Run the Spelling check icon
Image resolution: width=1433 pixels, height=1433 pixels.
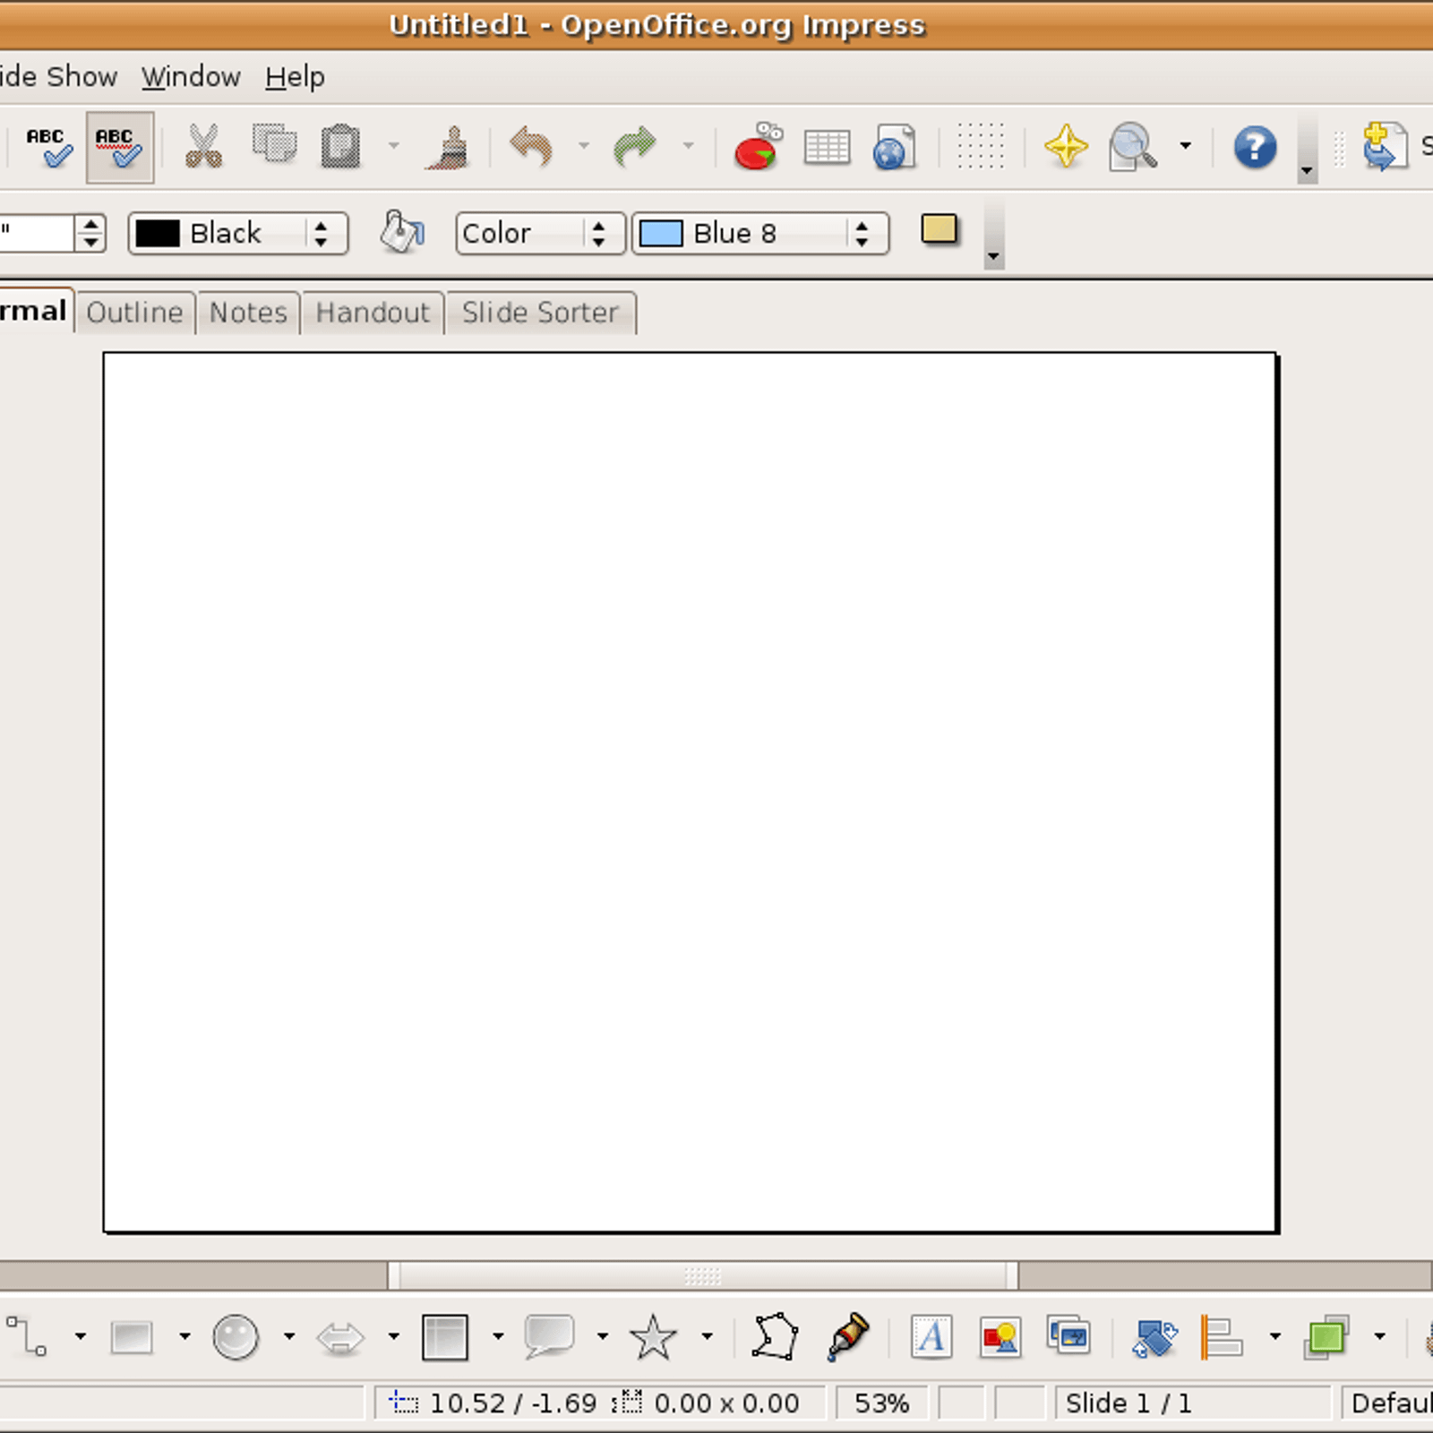[x=47, y=147]
